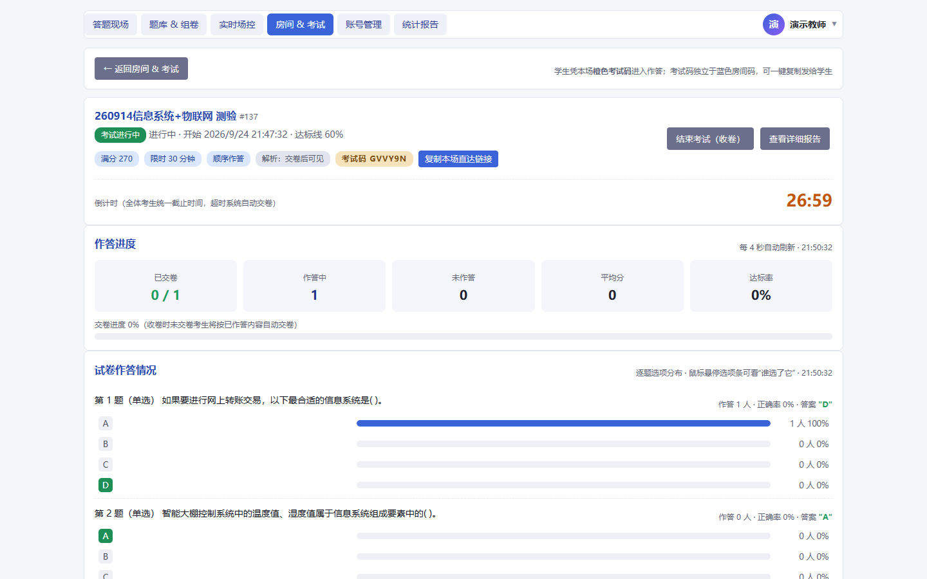Select the 房间 & 考试 tab
This screenshot has height=579, width=927.
tap(300, 24)
